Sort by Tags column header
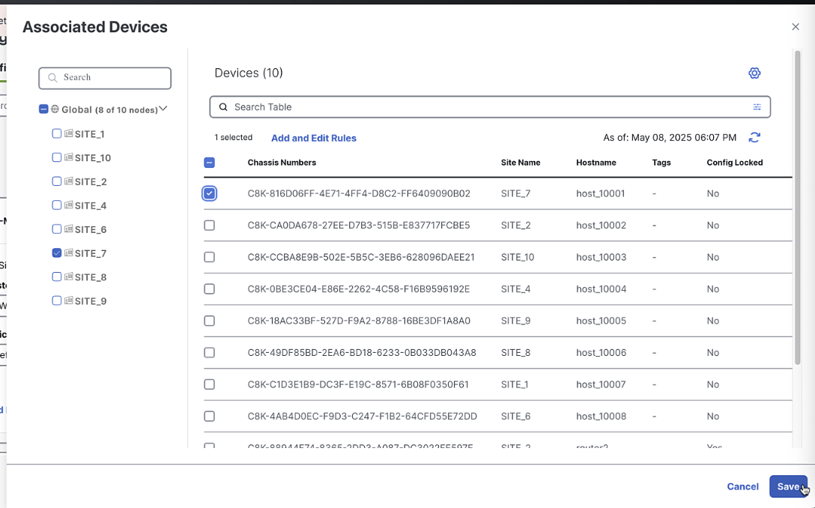This screenshot has height=508, width=815. point(661,163)
